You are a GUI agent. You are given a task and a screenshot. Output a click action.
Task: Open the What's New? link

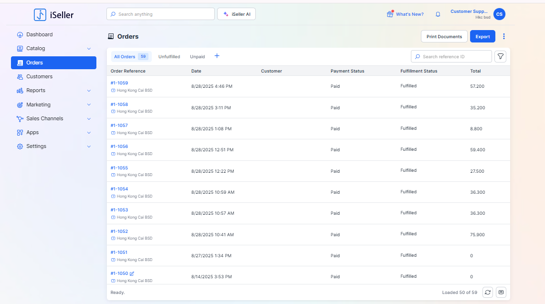pyautogui.click(x=410, y=14)
